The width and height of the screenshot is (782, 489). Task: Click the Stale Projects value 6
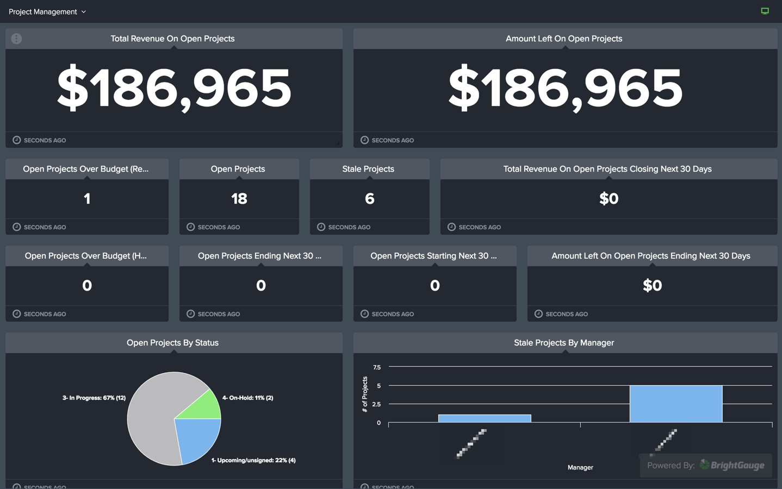click(x=369, y=199)
